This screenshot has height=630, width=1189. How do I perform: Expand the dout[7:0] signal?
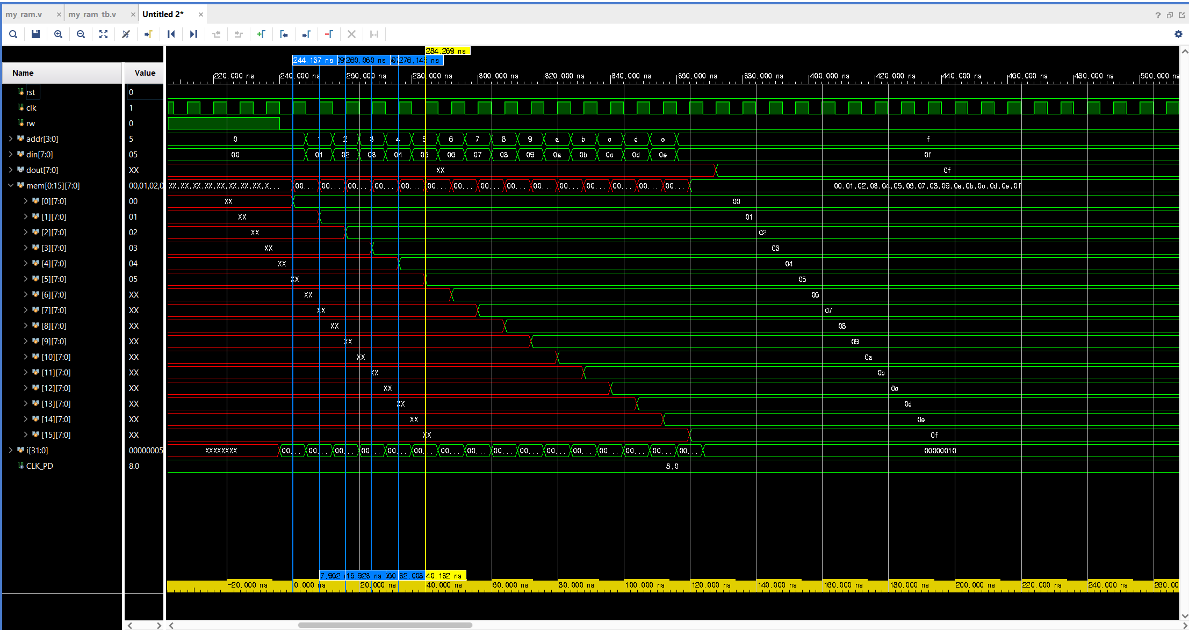point(10,170)
